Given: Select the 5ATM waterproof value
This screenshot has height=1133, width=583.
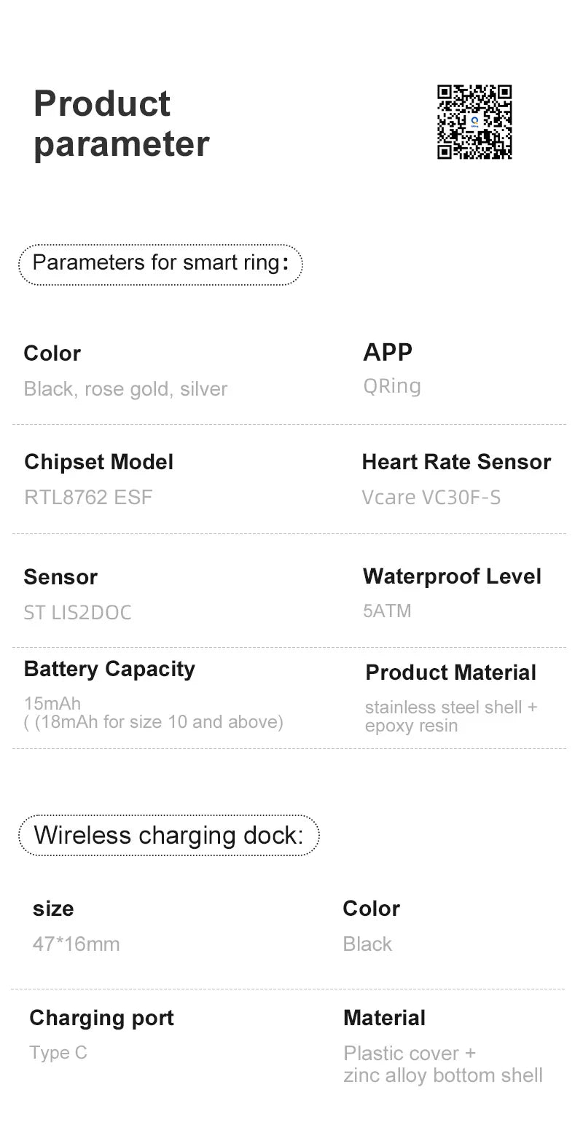Looking at the screenshot, I should [387, 611].
